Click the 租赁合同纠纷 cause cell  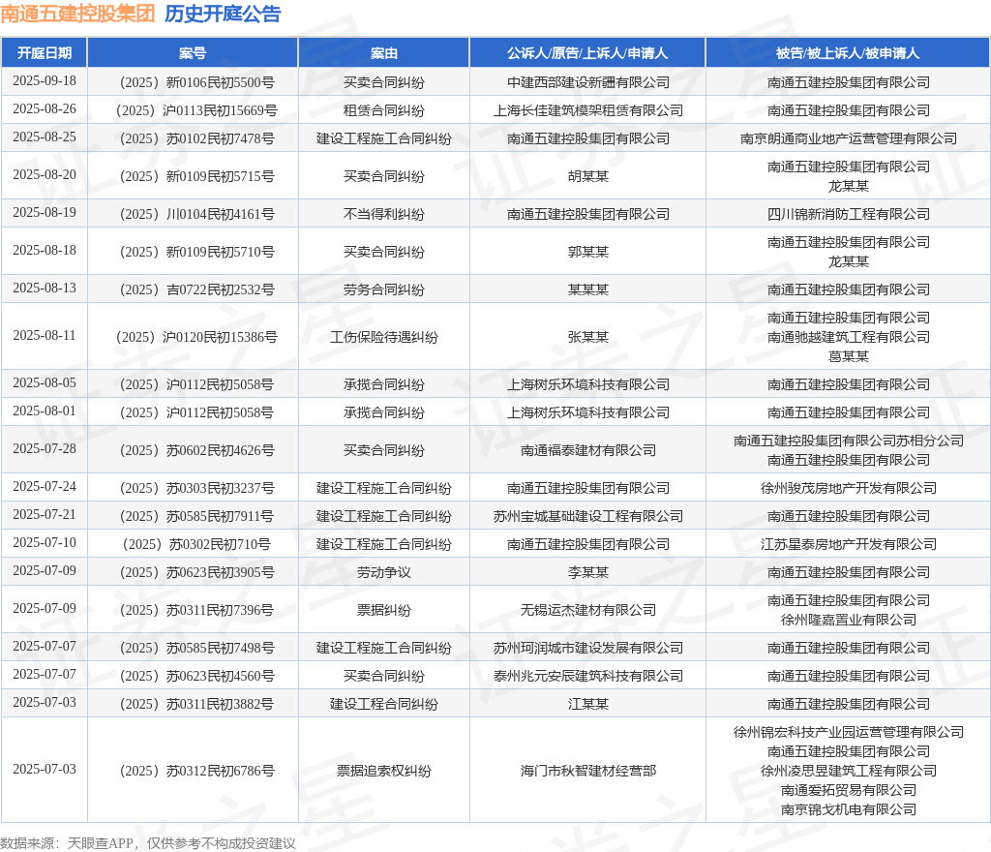tap(383, 110)
